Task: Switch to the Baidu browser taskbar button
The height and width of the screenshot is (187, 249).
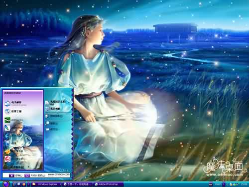Action: tap(77, 184)
